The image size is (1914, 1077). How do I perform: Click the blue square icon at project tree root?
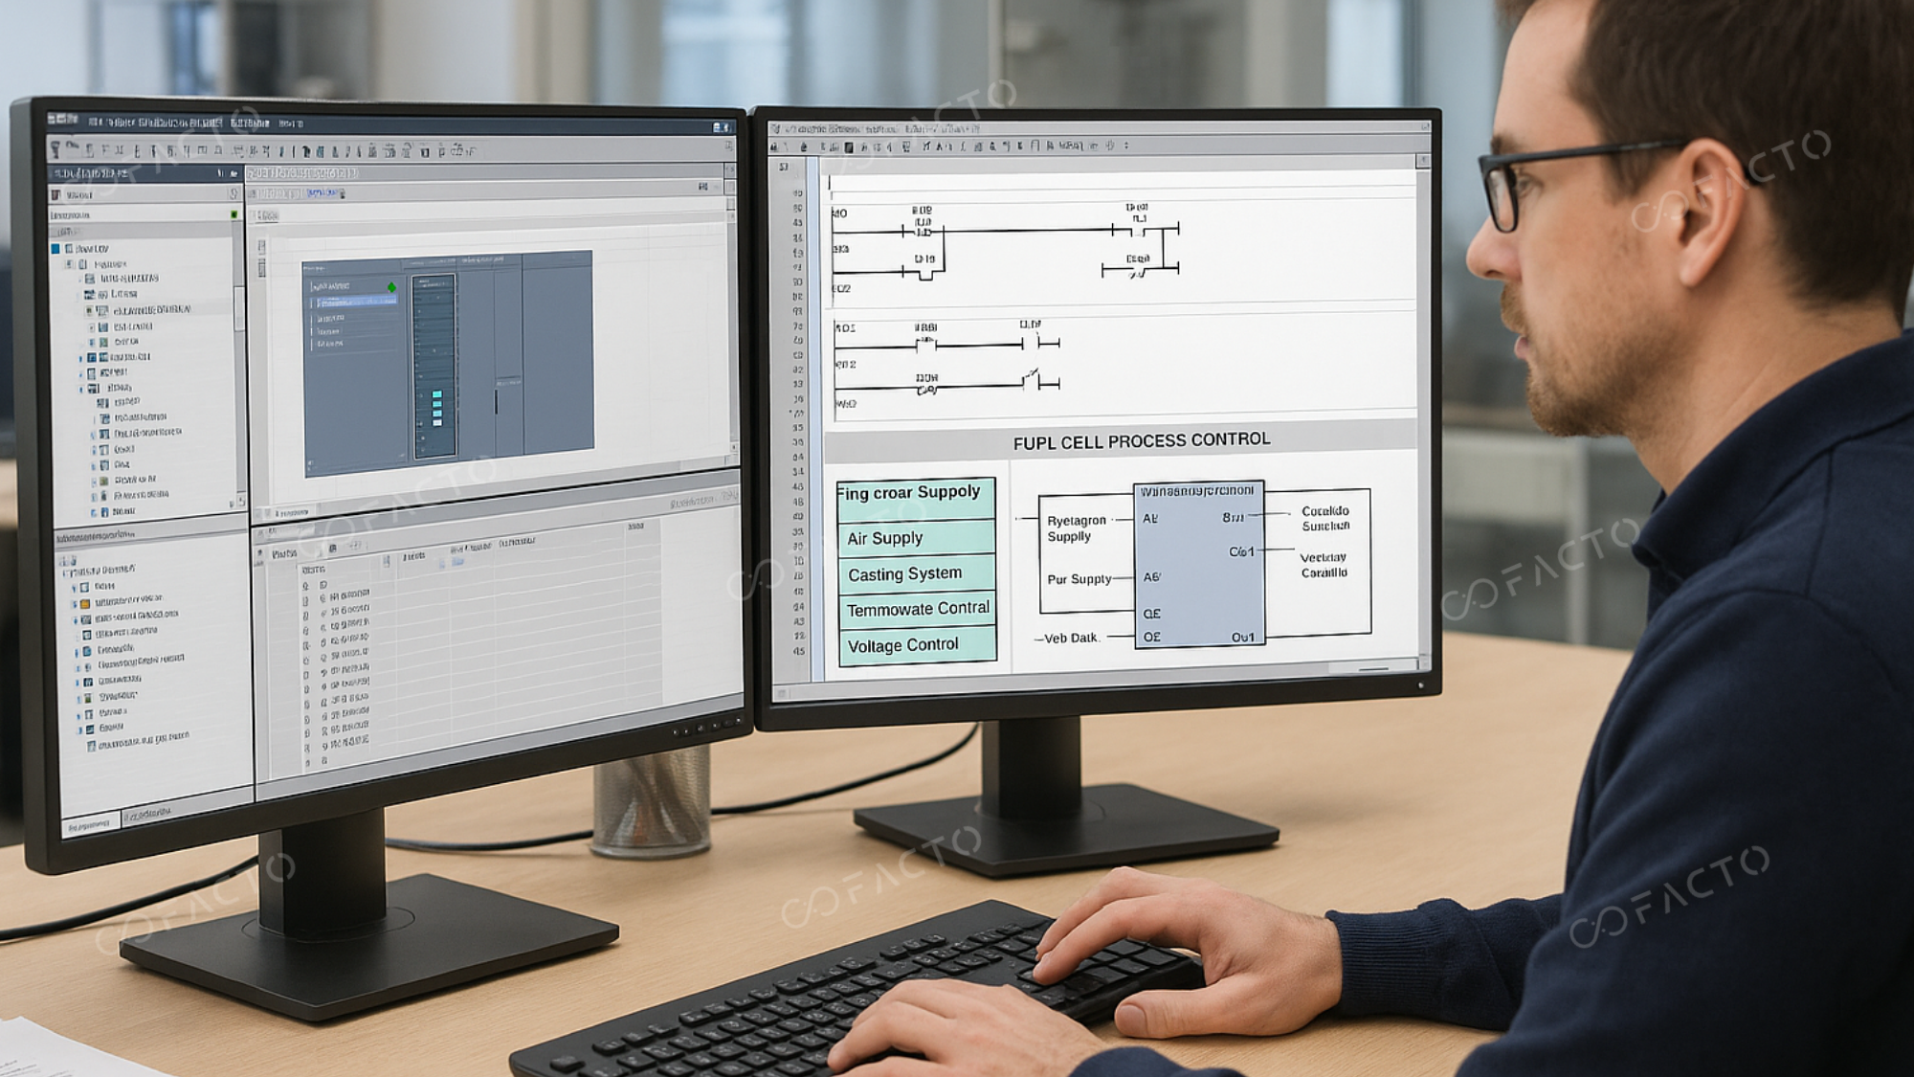coord(56,249)
